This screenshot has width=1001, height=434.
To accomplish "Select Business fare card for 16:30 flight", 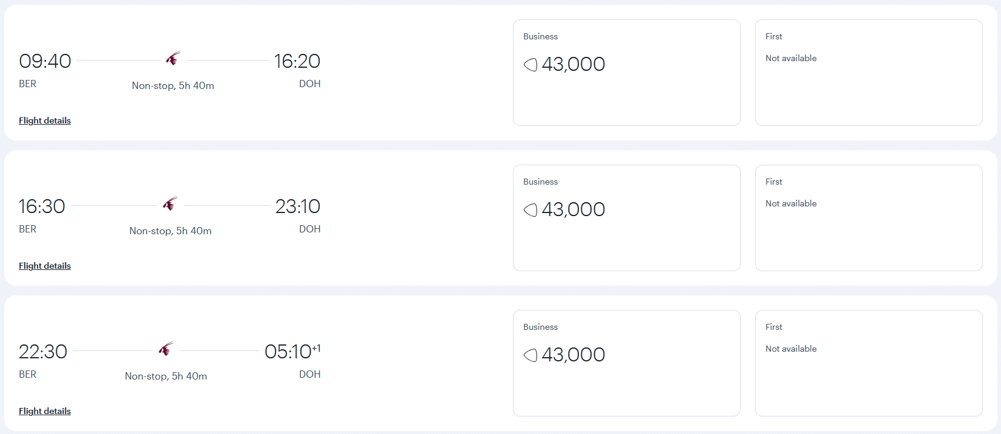I will coord(626,218).
